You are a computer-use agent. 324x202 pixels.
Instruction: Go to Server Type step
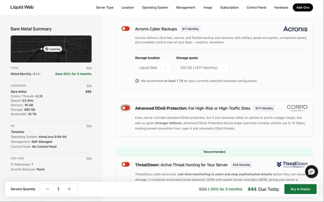(x=105, y=7)
